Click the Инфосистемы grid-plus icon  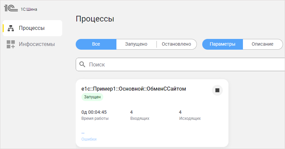pos(11,44)
